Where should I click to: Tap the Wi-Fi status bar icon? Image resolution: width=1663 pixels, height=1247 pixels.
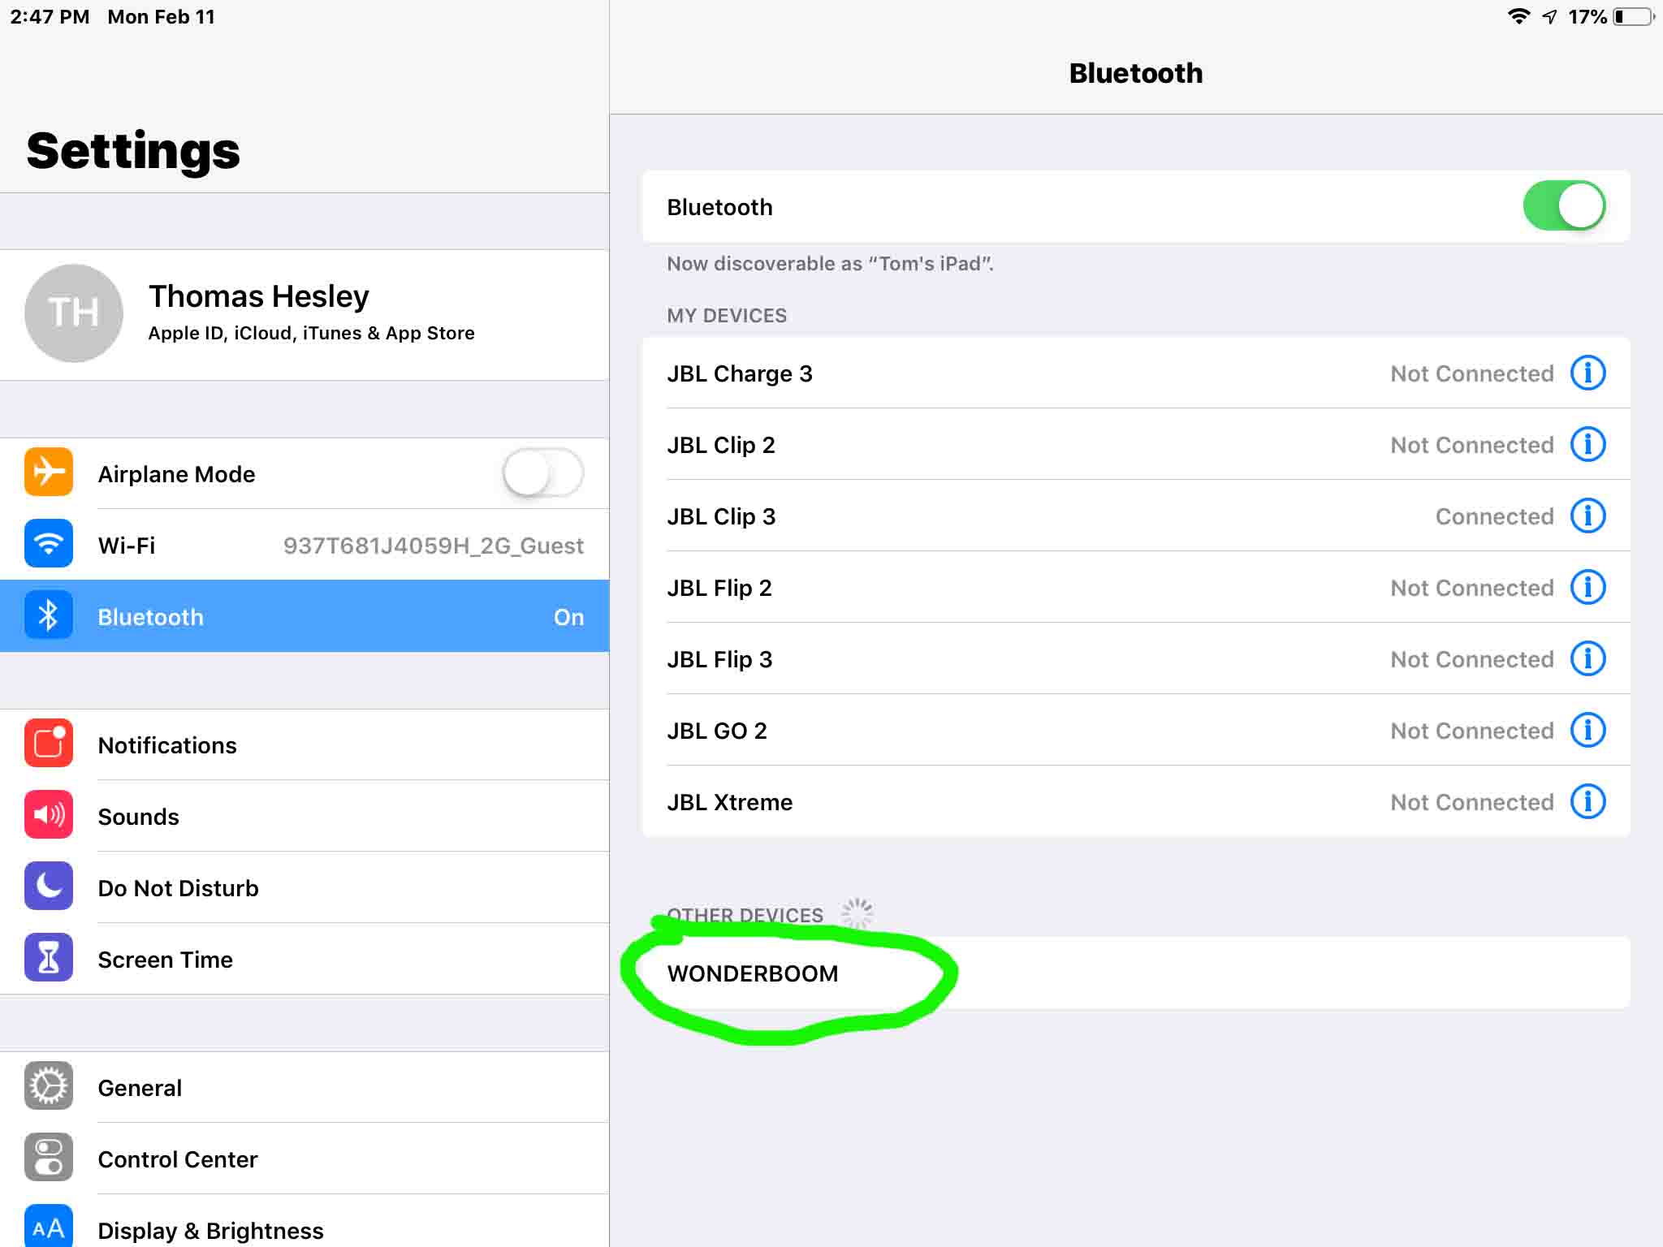[1518, 16]
